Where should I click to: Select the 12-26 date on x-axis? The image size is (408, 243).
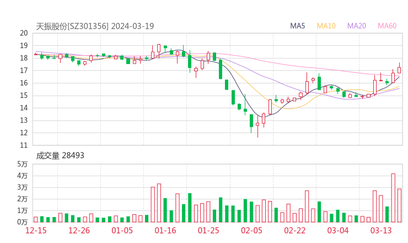click(x=79, y=230)
